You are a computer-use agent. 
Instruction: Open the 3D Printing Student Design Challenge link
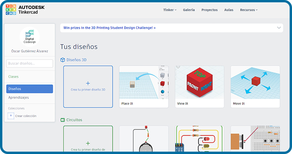tap(109, 28)
